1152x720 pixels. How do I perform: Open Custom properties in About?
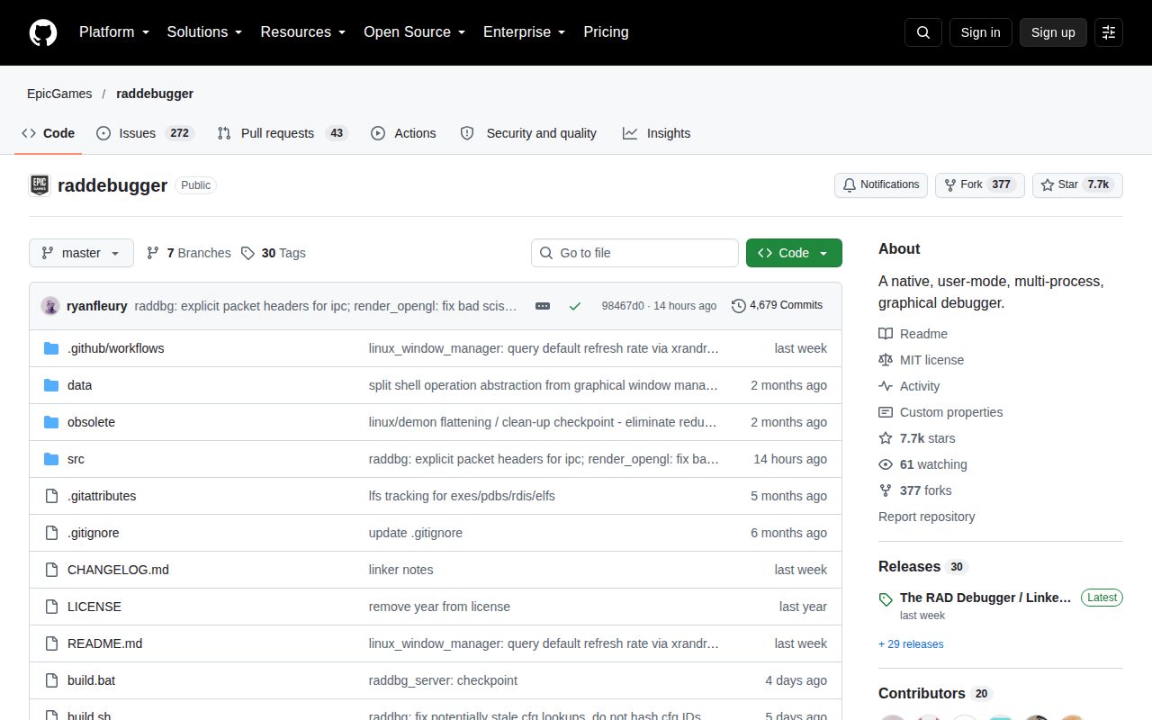point(940,412)
